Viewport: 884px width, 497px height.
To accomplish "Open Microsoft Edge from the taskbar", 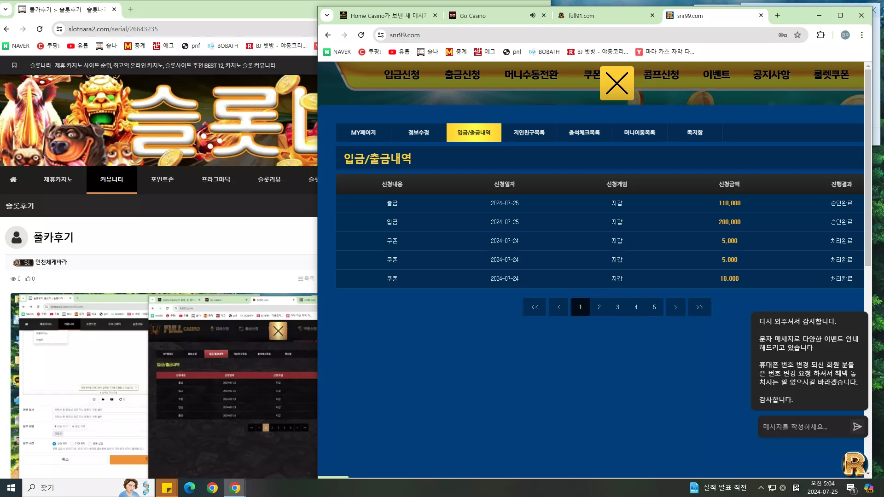I will (x=190, y=488).
